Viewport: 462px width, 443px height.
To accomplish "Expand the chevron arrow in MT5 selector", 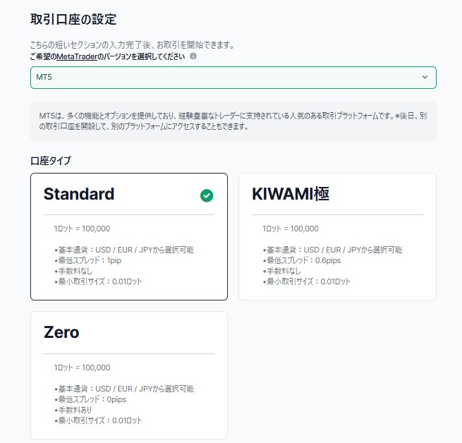I will coord(425,77).
